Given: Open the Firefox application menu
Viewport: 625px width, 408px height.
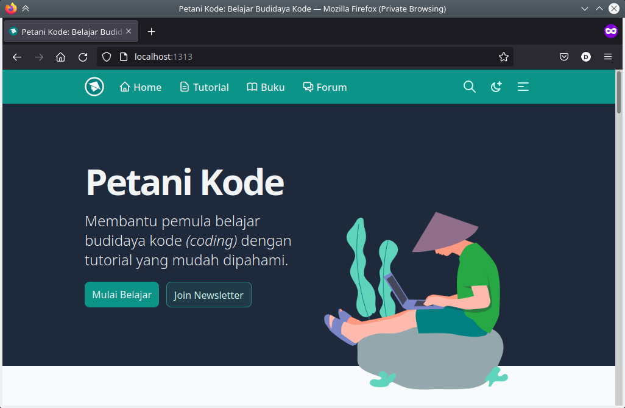Looking at the screenshot, I should (607, 57).
